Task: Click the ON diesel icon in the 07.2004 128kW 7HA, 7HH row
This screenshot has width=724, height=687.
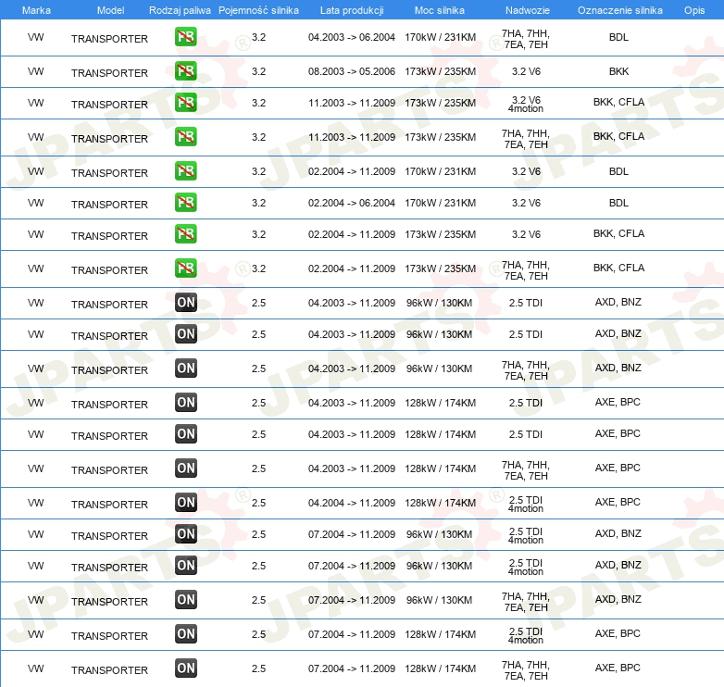Action: (x=185, y=668)
